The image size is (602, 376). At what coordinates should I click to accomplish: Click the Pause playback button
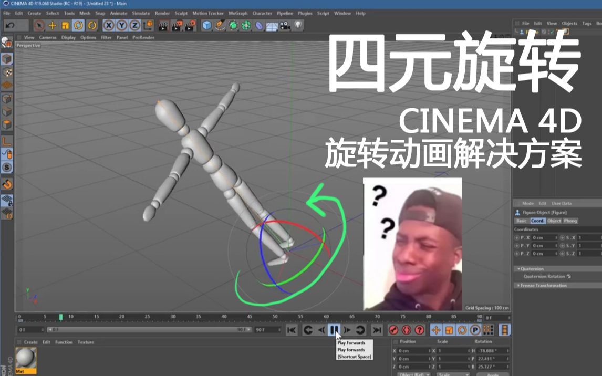[334, 330]
